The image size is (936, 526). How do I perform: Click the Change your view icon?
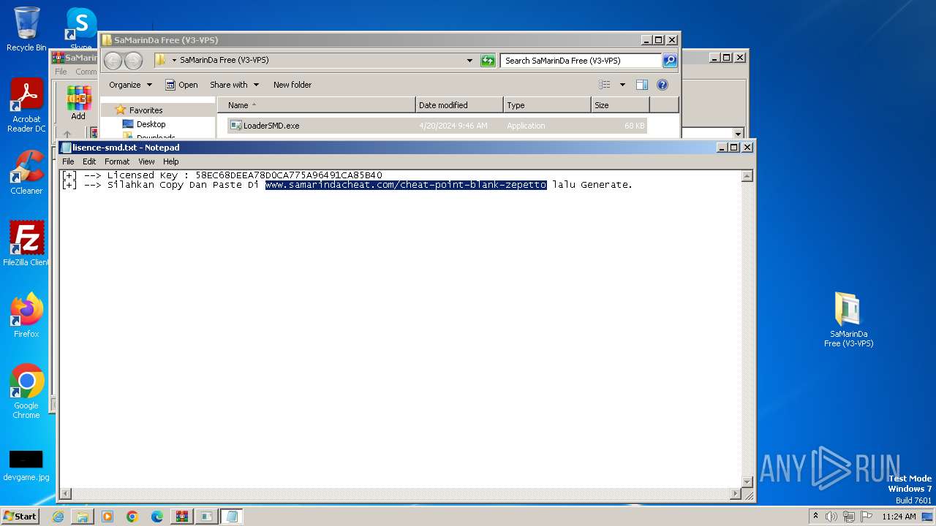click(605, 85)
